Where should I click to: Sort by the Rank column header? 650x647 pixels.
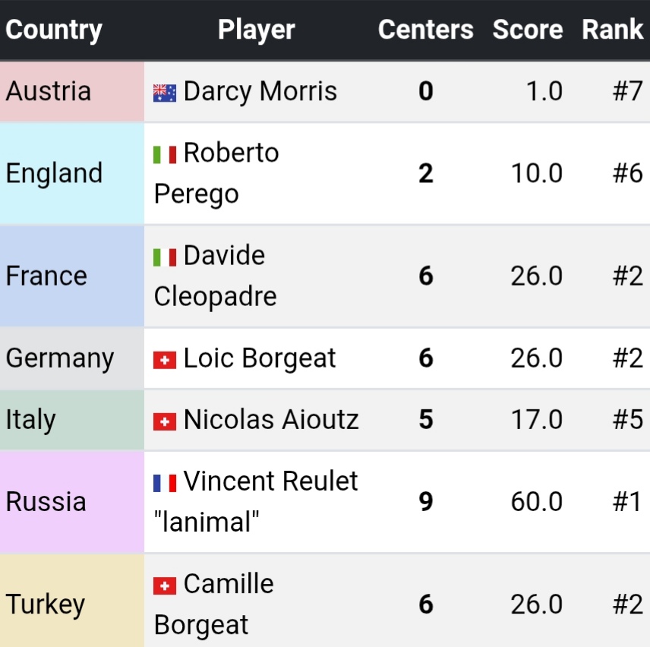pos(612,30)
